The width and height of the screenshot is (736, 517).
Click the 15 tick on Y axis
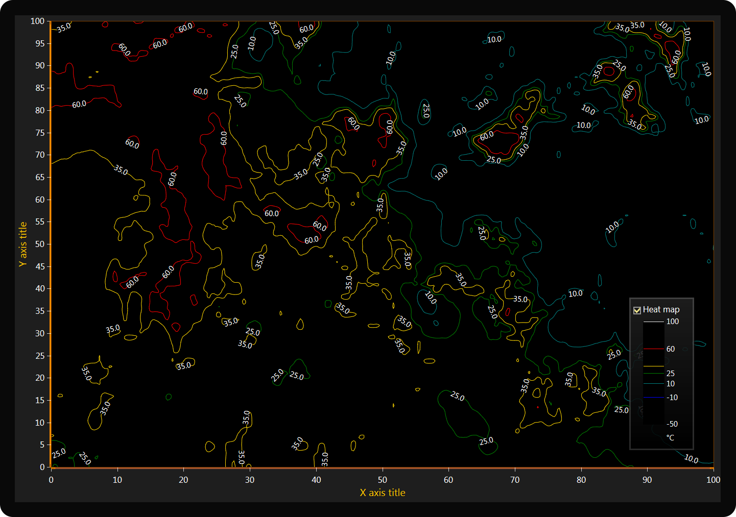tap(40, 400)
